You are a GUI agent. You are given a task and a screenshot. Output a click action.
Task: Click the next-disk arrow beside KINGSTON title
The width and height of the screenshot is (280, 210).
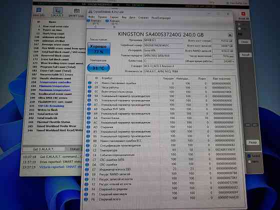pyautogui.click(x=230, y=34)
